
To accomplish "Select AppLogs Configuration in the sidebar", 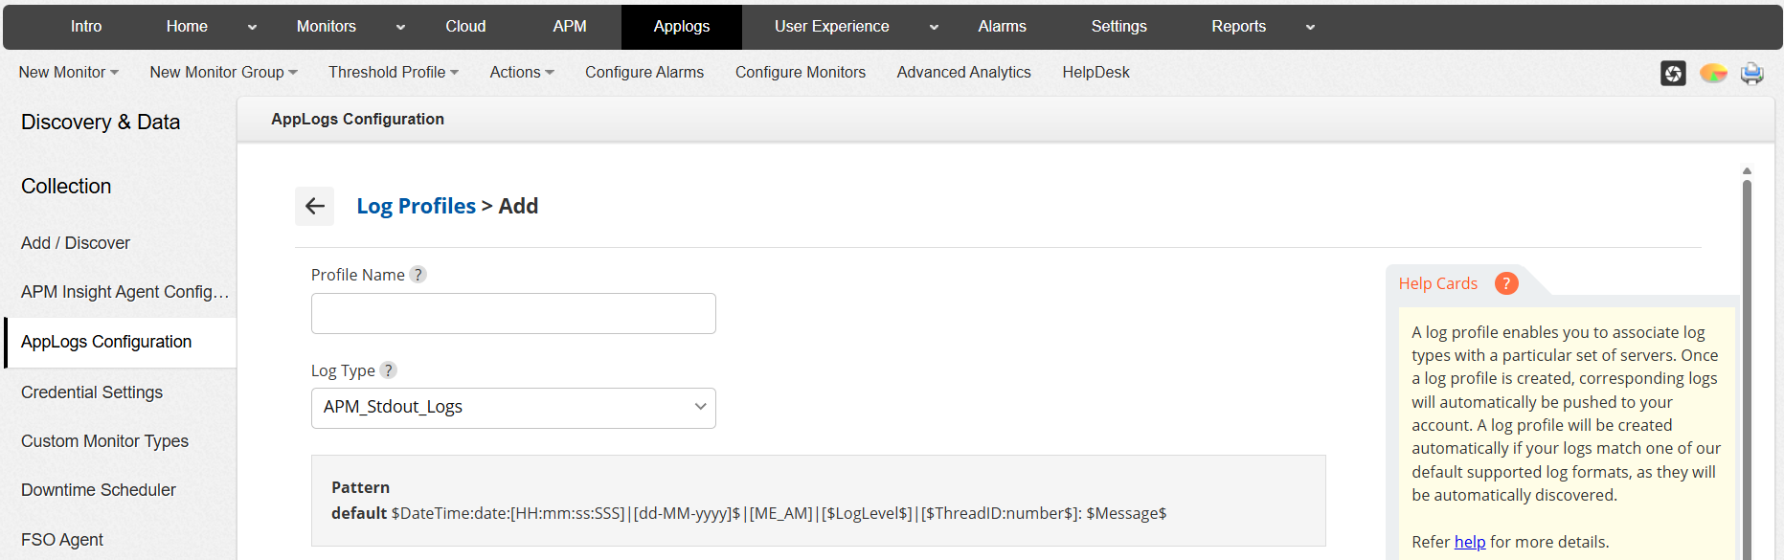I will [121, 342].
